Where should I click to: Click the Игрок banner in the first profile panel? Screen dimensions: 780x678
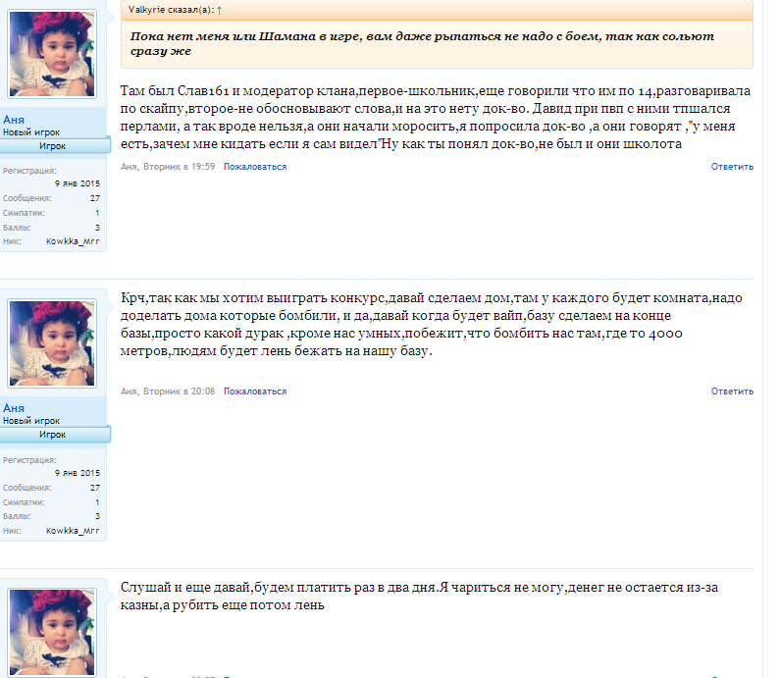coord(55,146)
